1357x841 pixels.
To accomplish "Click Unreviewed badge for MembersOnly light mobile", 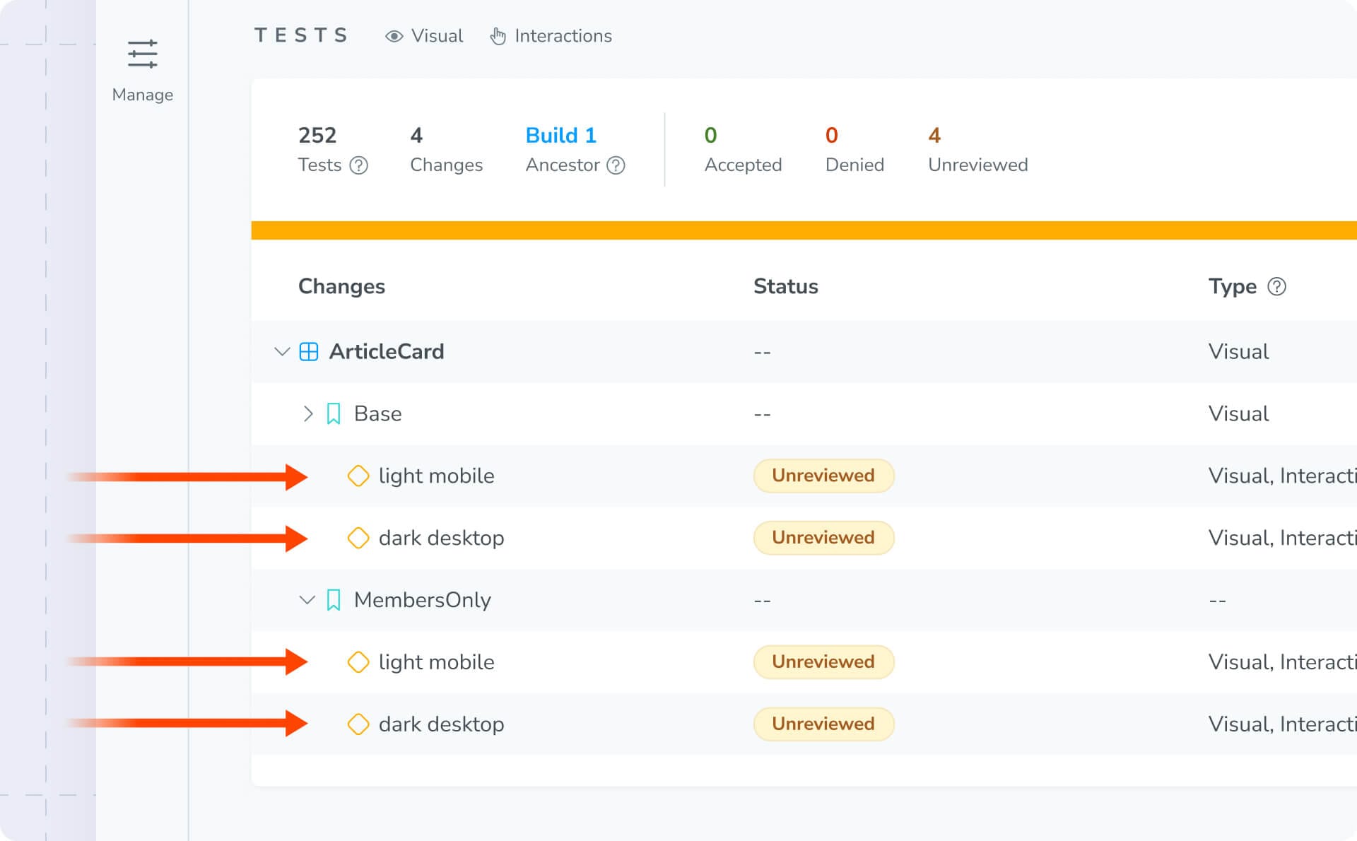I will pos(823,662).
